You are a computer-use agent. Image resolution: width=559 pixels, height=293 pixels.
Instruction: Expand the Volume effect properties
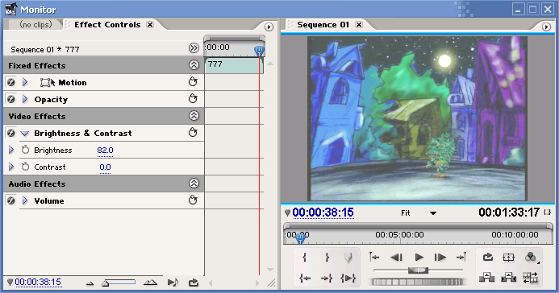coord(24,200)
